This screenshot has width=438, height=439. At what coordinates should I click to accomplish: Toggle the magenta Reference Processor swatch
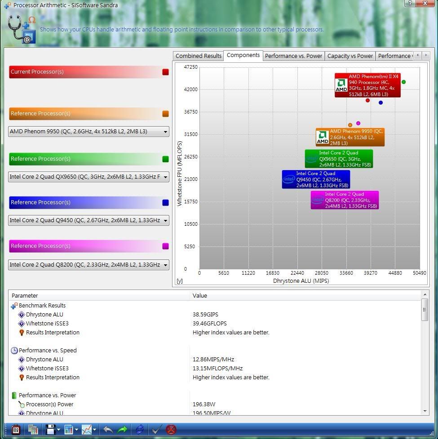(x=165, y=246)
